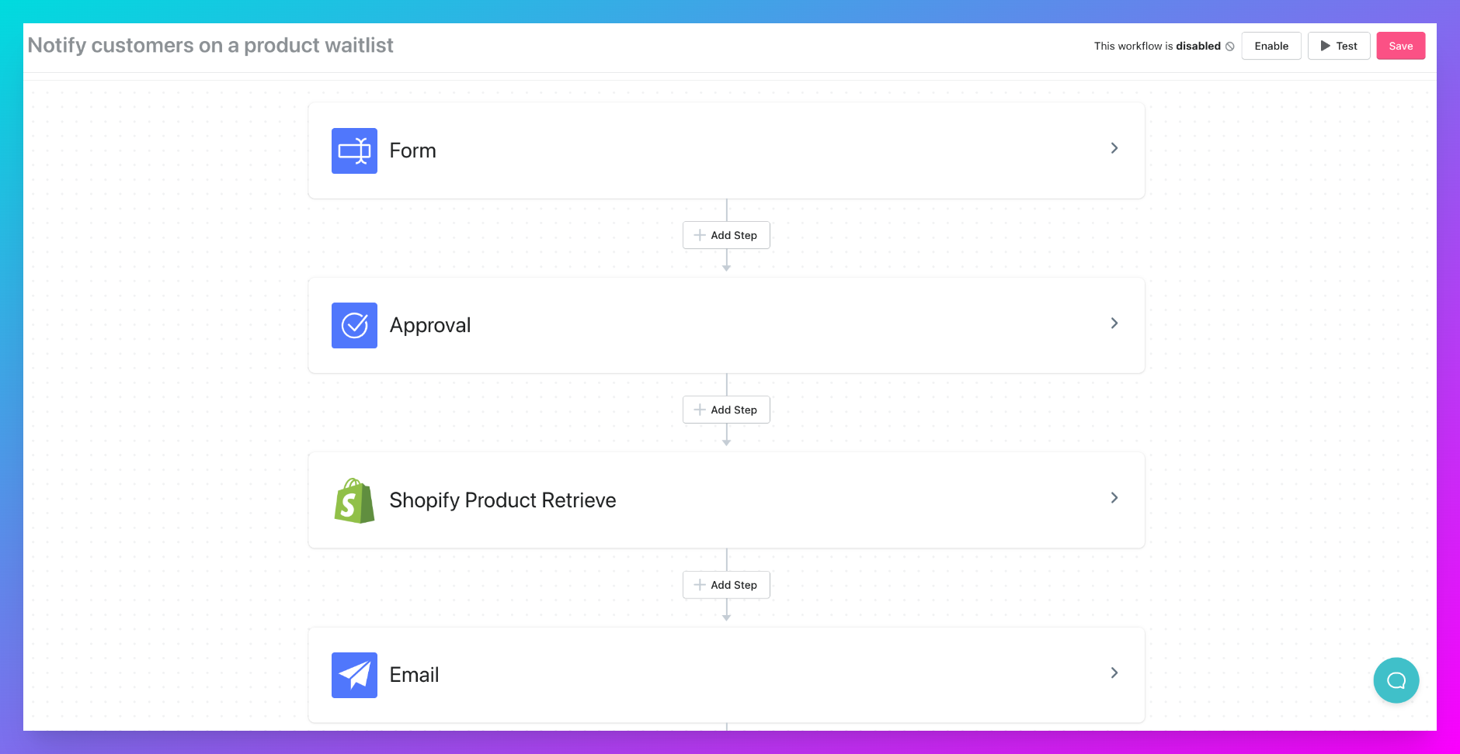Image resolution: width=1460 pixels, height=754 pixels.
Task: Expand the Approval step details
Action: coord(1115,323)
